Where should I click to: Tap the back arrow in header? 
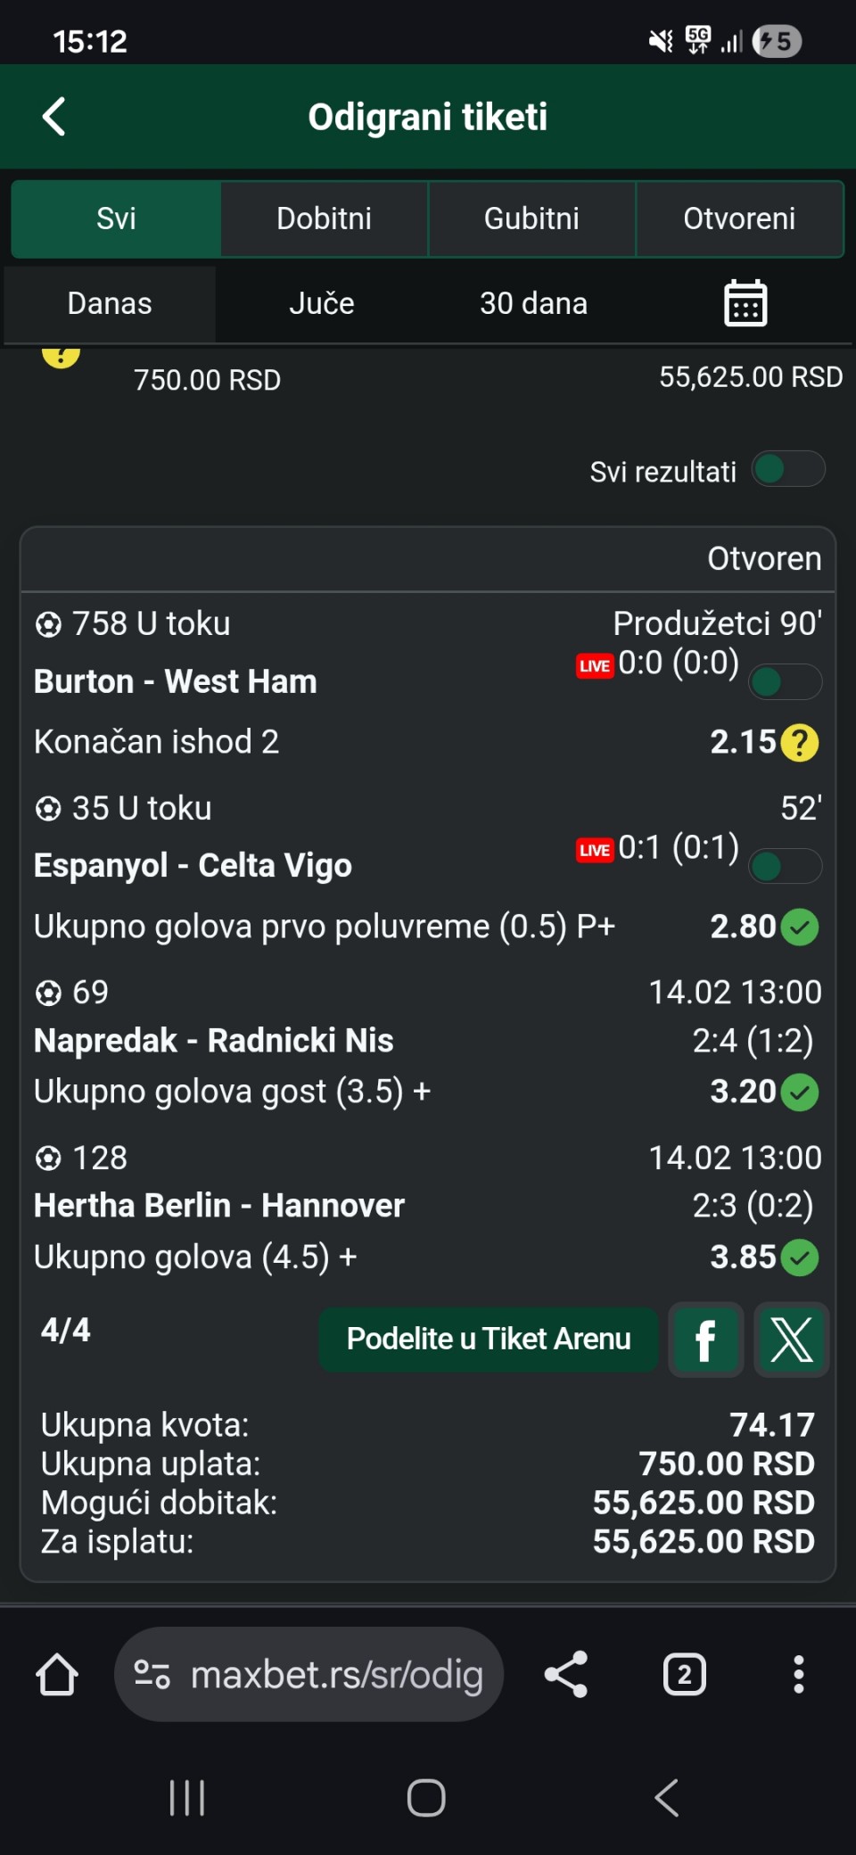point(54,117)
